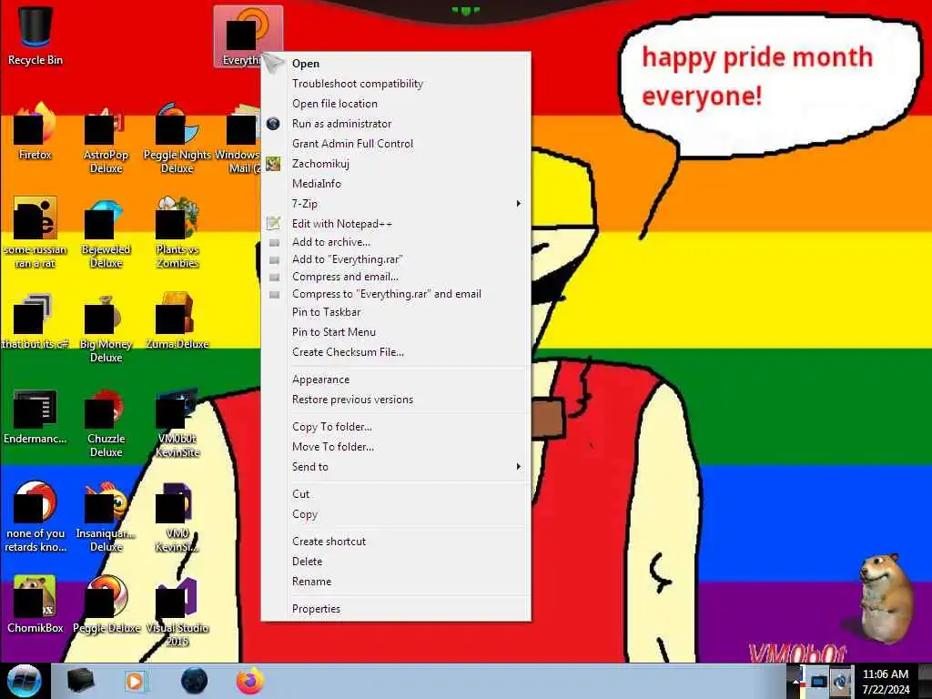Choose Compress to "Everything.rar" and email

396,294
